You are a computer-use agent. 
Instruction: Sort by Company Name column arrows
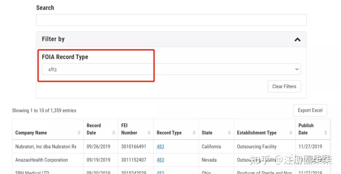coord(79,133)
